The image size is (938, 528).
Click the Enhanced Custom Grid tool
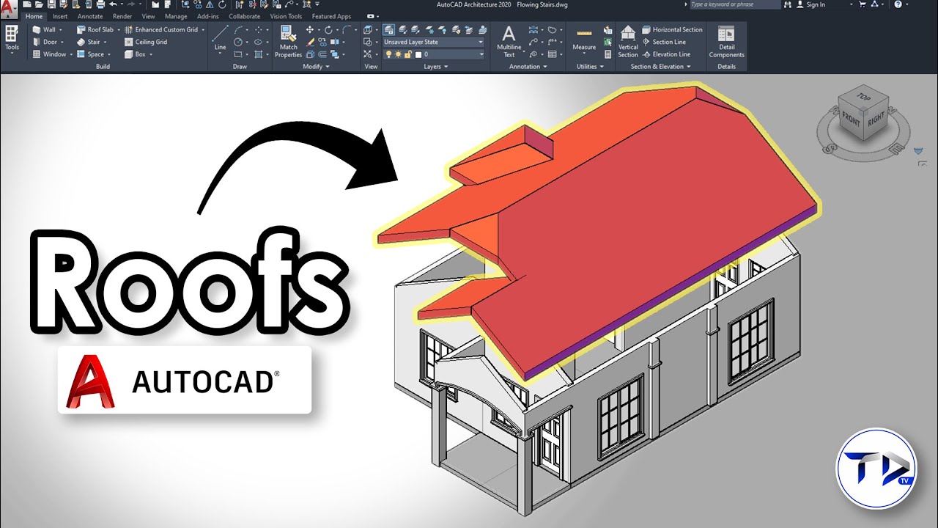pyautogui.click(x=161, y=30)
